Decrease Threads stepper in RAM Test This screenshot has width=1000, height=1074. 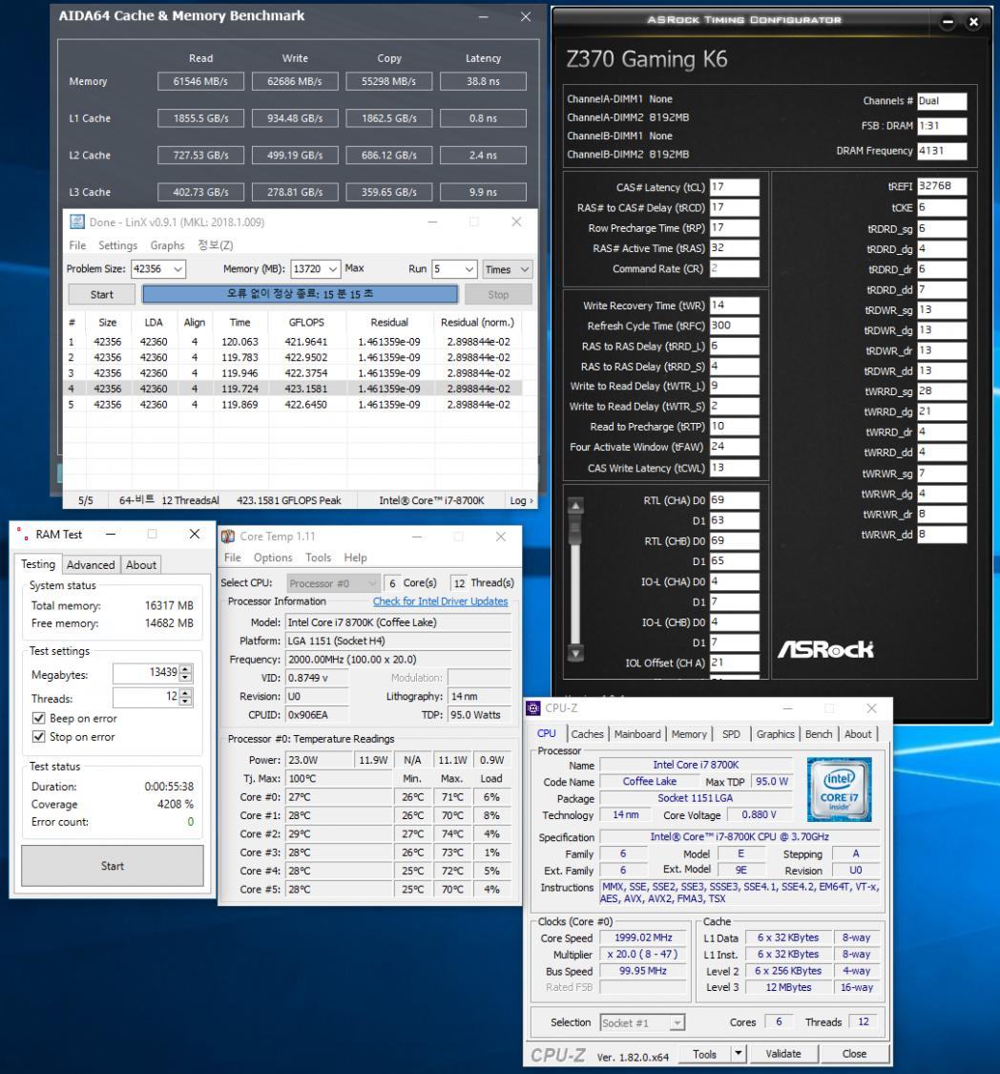[186, 702]
